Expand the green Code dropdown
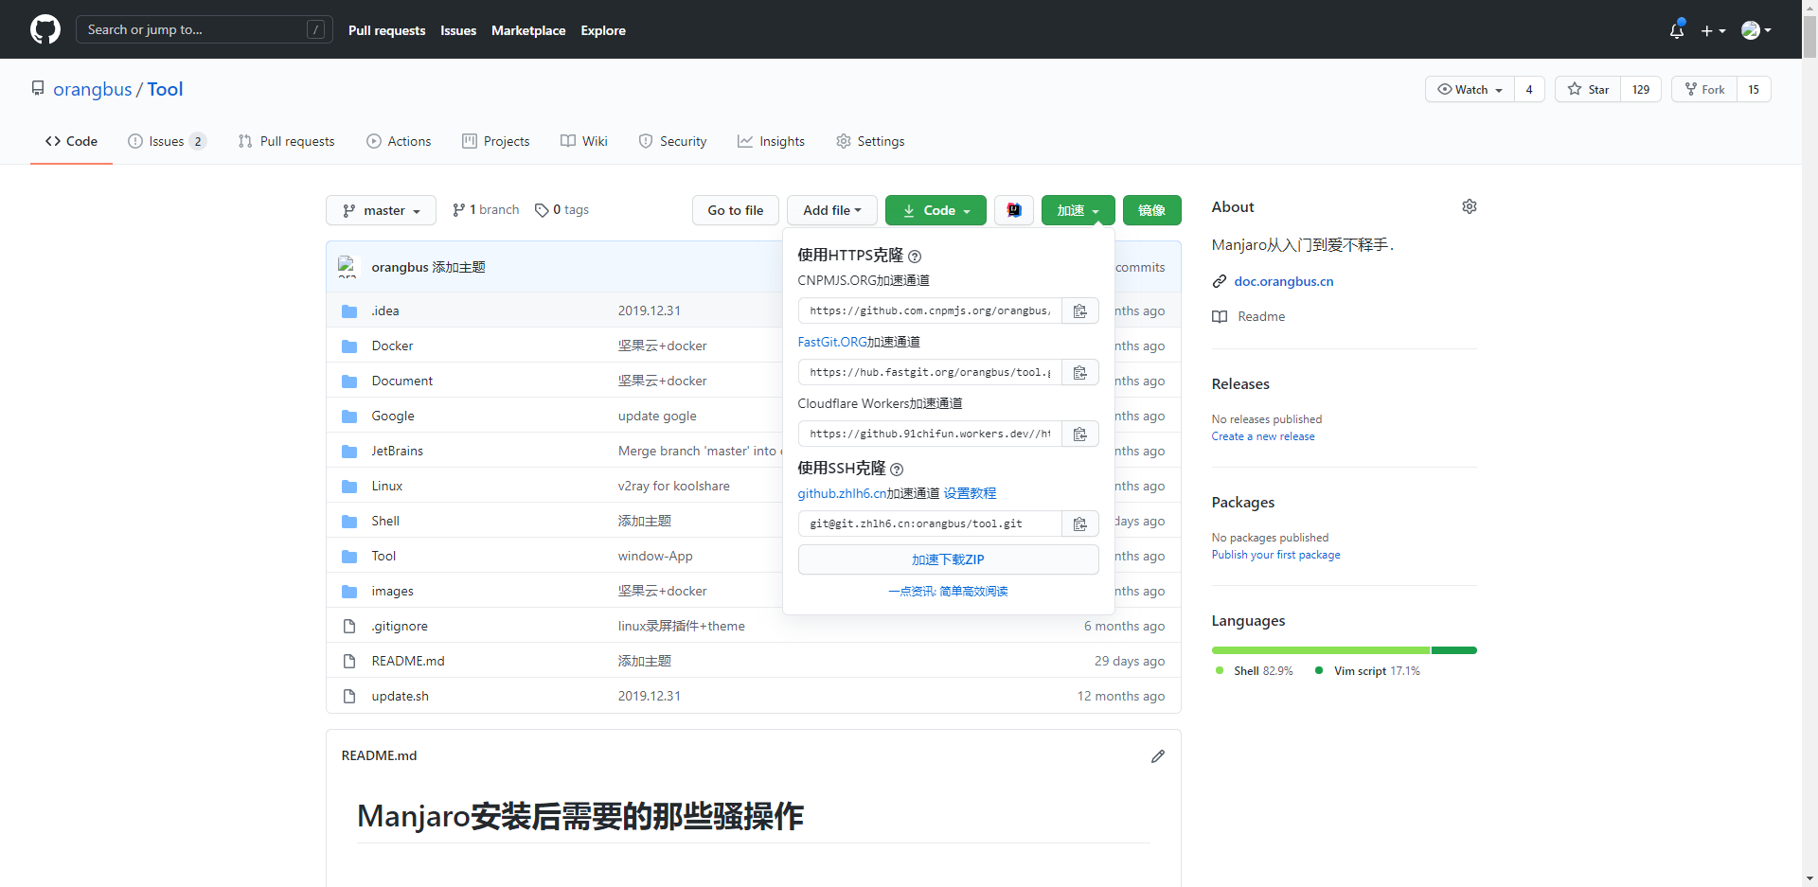 (x=936, y=210)
